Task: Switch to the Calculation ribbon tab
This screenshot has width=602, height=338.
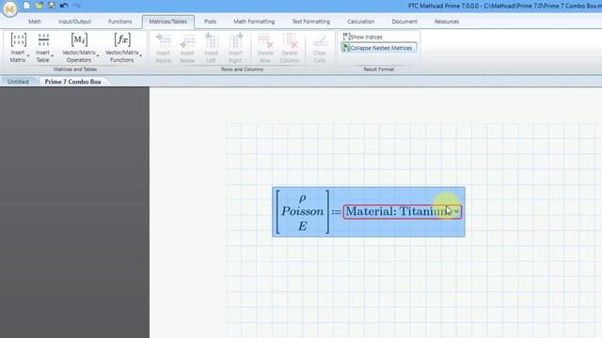Action: [x=361, y=22]
